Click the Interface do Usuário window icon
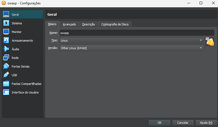This screenshot has width=218, height=127. [x=6, y=92]
